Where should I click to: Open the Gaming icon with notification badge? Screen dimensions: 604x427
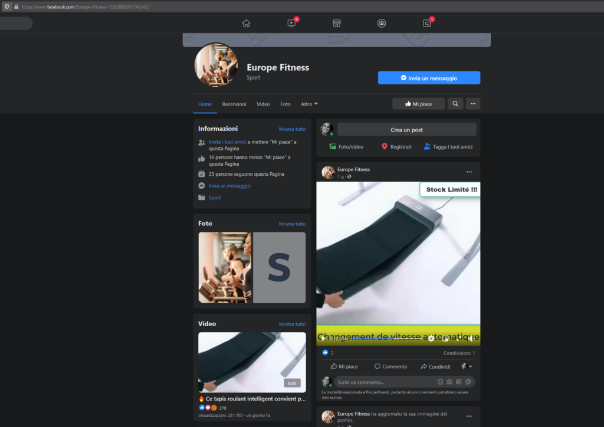427,24
